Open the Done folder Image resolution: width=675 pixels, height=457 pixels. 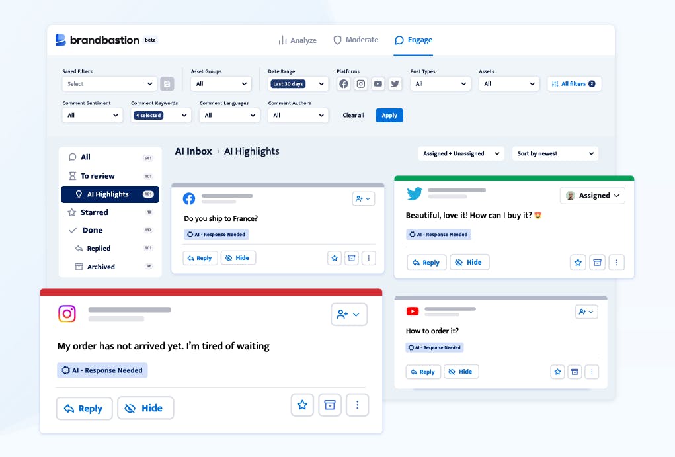[110, 230]
